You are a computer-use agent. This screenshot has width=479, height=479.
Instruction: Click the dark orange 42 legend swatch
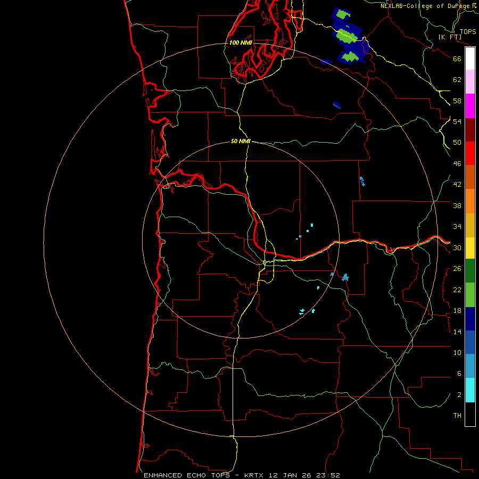click(x=470, y=177)
